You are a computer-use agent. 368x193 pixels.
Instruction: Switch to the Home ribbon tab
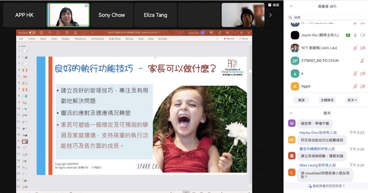tap(32, 39)
